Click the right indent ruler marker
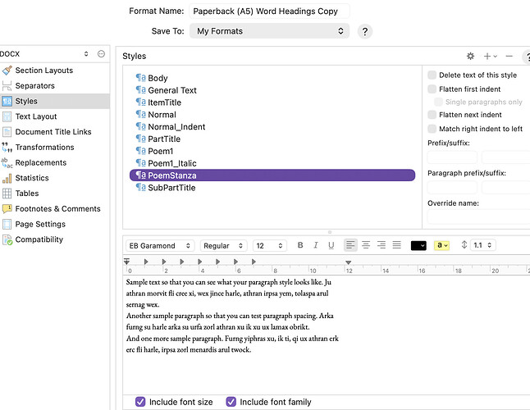530x410 pixels. [348, 262]
